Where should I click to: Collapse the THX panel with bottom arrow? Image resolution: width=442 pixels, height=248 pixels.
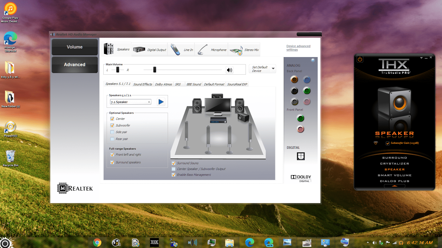[394, 186]
